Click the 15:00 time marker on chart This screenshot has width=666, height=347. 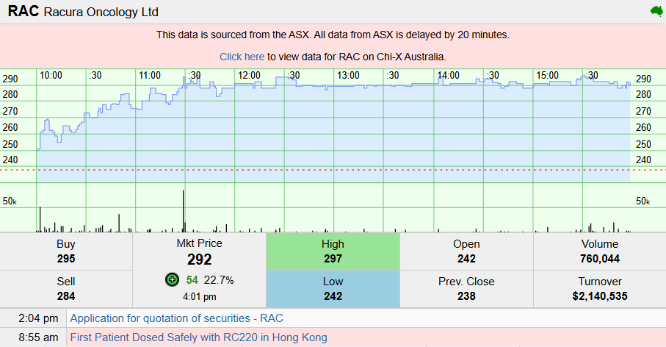tap(547, 75)
